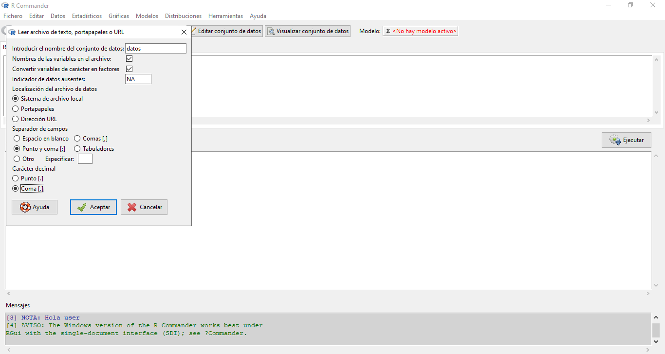Image resolution: width=665 pixels, height=354 pixels.
Task: Open Visualizar conjunto de datos
Action: pyautogui.click(x=308, y=31)
